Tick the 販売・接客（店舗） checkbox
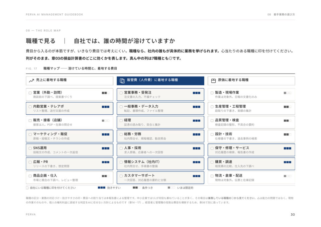Screen dimensions: 321x227 tap(30, 121)
